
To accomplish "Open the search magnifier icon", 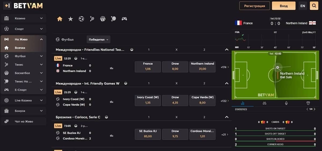I will click(x=314, y=6).
